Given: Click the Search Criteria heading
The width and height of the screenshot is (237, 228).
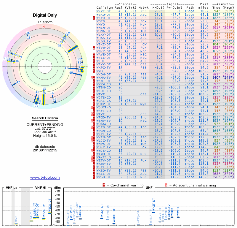Looking at the screenshot, I should tap(45, 118).
